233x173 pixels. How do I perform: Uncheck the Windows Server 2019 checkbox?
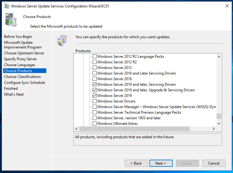click(94, 95)
